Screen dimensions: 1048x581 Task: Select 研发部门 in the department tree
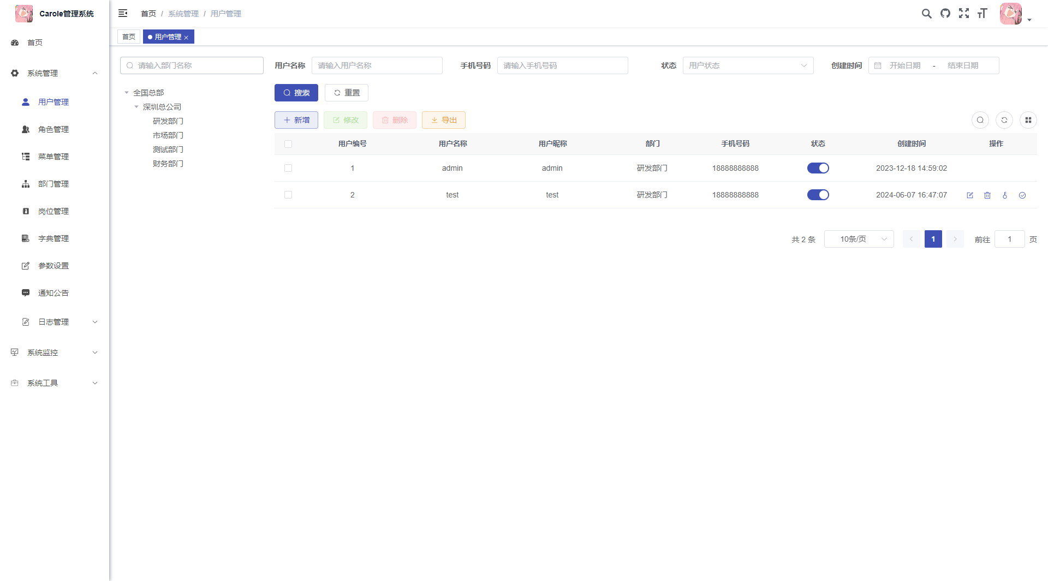tap(168, 121)
